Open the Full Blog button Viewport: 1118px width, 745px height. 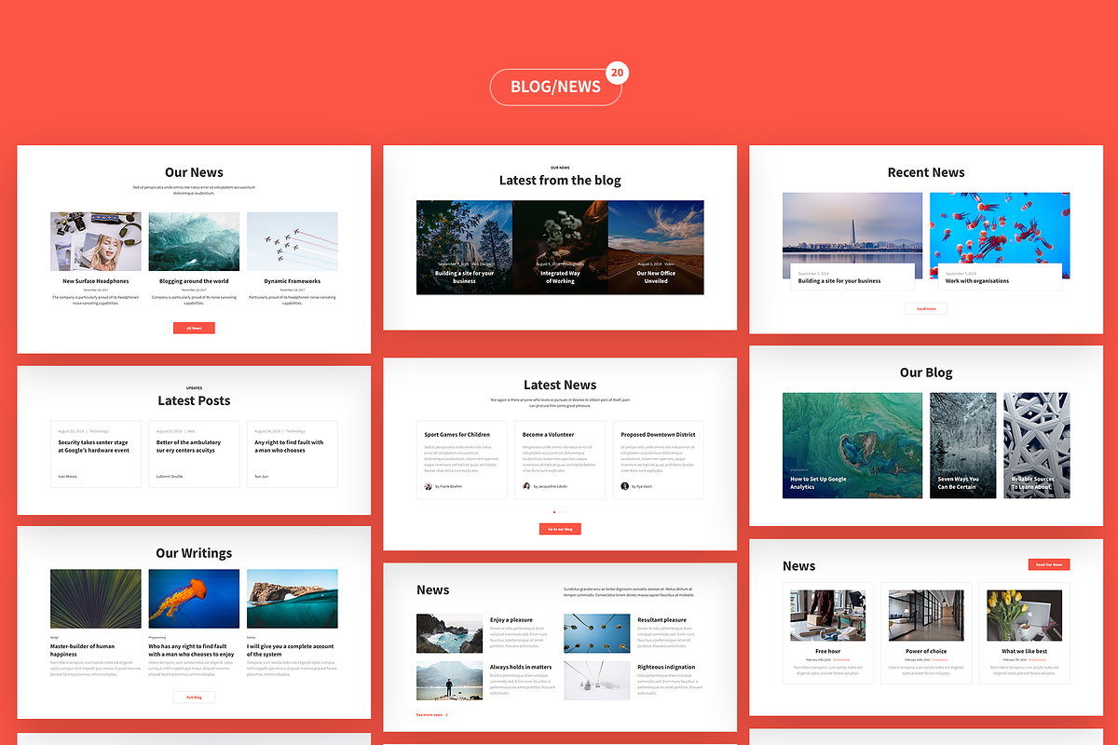point(194,697)
